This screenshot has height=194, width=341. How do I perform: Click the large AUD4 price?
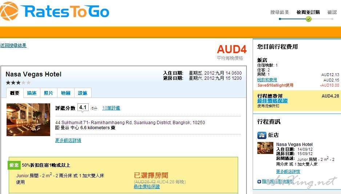(232, 49)
